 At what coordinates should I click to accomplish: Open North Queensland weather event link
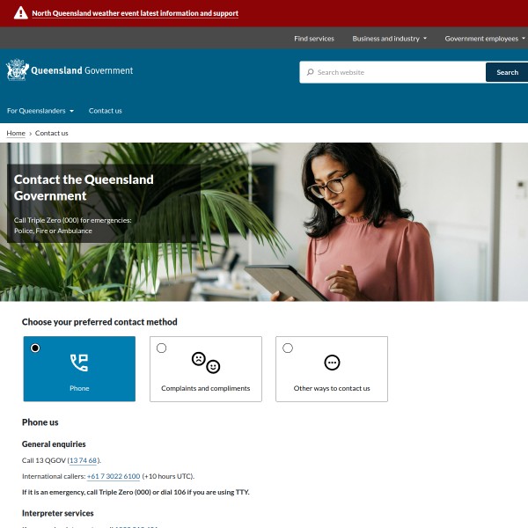[135, 13]
